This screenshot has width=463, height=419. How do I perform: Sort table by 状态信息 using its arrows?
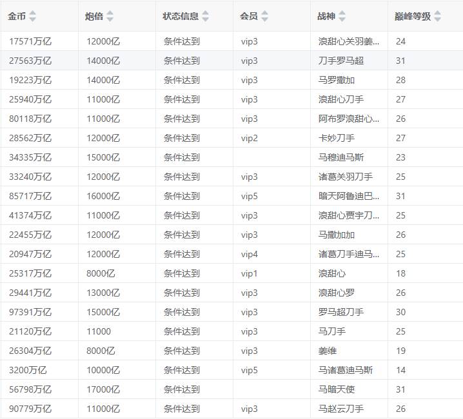pyautogui.click(x=205, y=16)
